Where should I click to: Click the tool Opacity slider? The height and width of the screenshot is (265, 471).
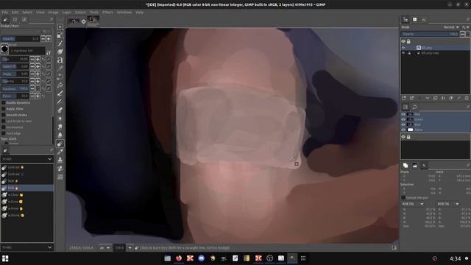coord(20,39)
